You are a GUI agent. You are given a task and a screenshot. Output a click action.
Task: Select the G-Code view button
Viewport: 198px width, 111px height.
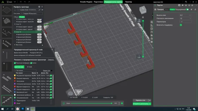click(29, 67)
